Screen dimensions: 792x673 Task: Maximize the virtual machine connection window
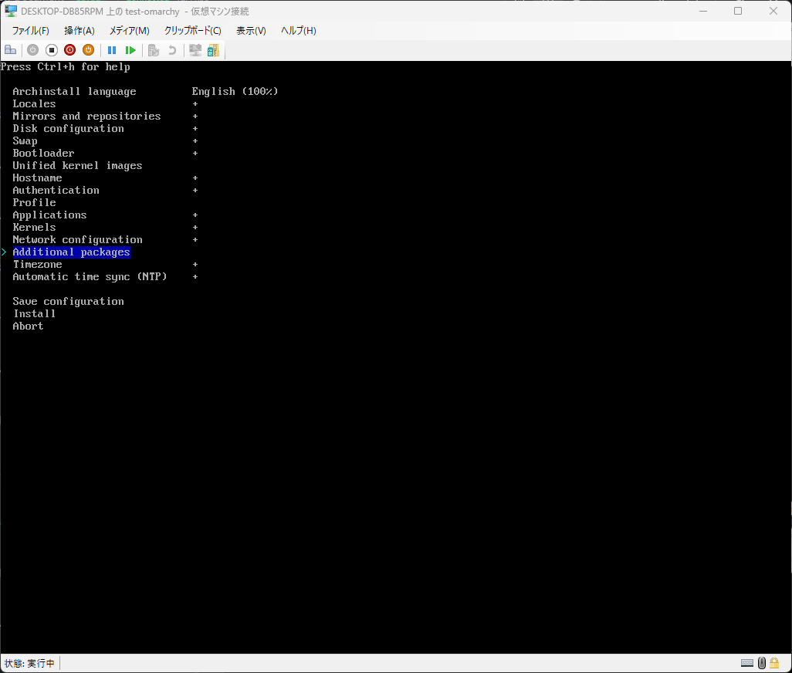pos(738,11)
